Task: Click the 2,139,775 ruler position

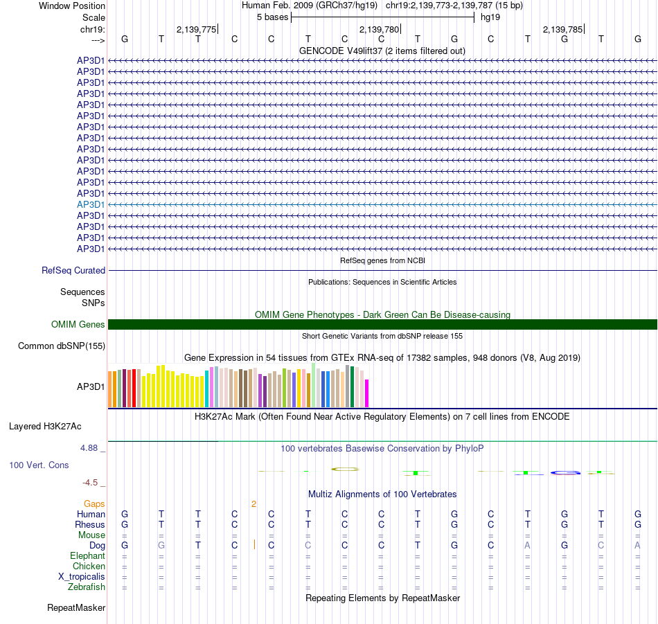Action: tap(196, 29)
